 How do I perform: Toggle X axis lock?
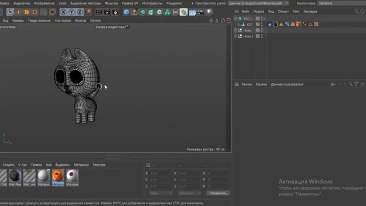point(63,12)
